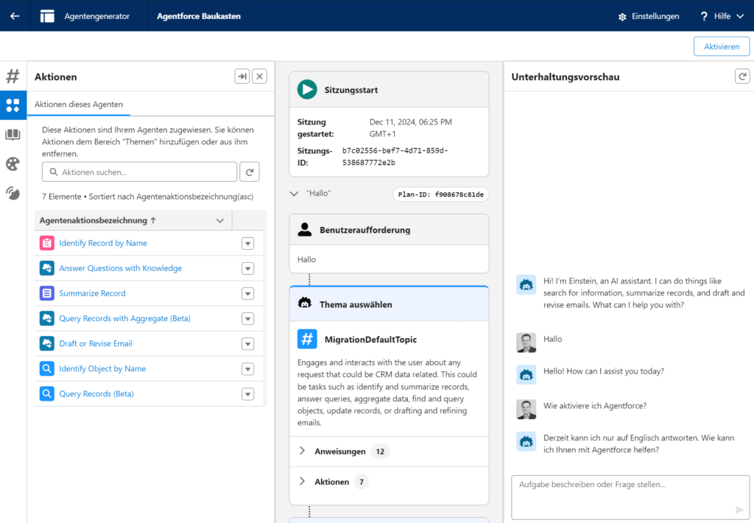Click the back arrow in top bar
This screenshot has height=523, width=754.
click(15, 15)
